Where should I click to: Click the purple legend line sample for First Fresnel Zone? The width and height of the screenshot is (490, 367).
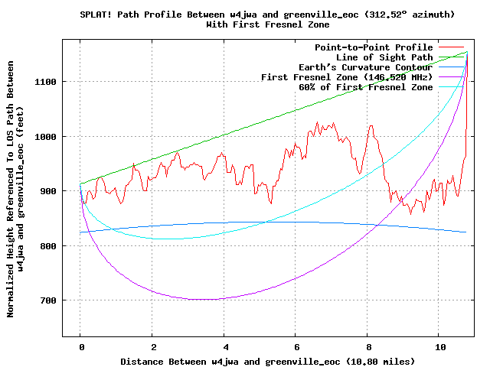pos(451,76)
